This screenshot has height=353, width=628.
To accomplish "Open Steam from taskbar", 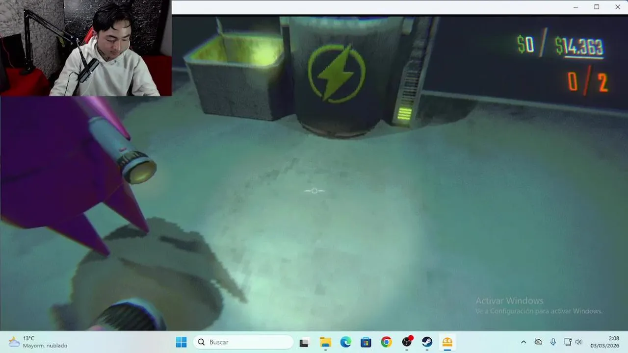I will (x=427, y=342).
